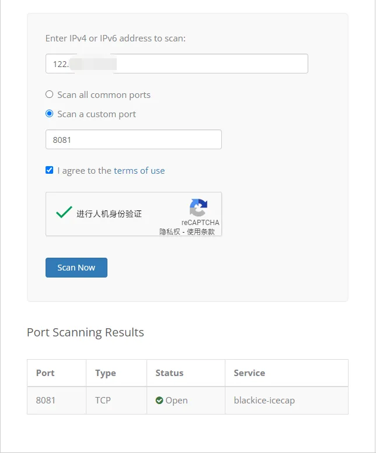Click the green Open status icon

[x=159, y=401]
